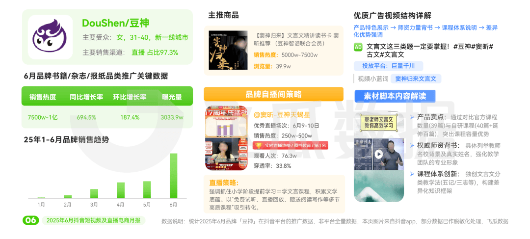Select the 品牌自播间策略 orange header

pyautogui.click(x=273, y=94)
